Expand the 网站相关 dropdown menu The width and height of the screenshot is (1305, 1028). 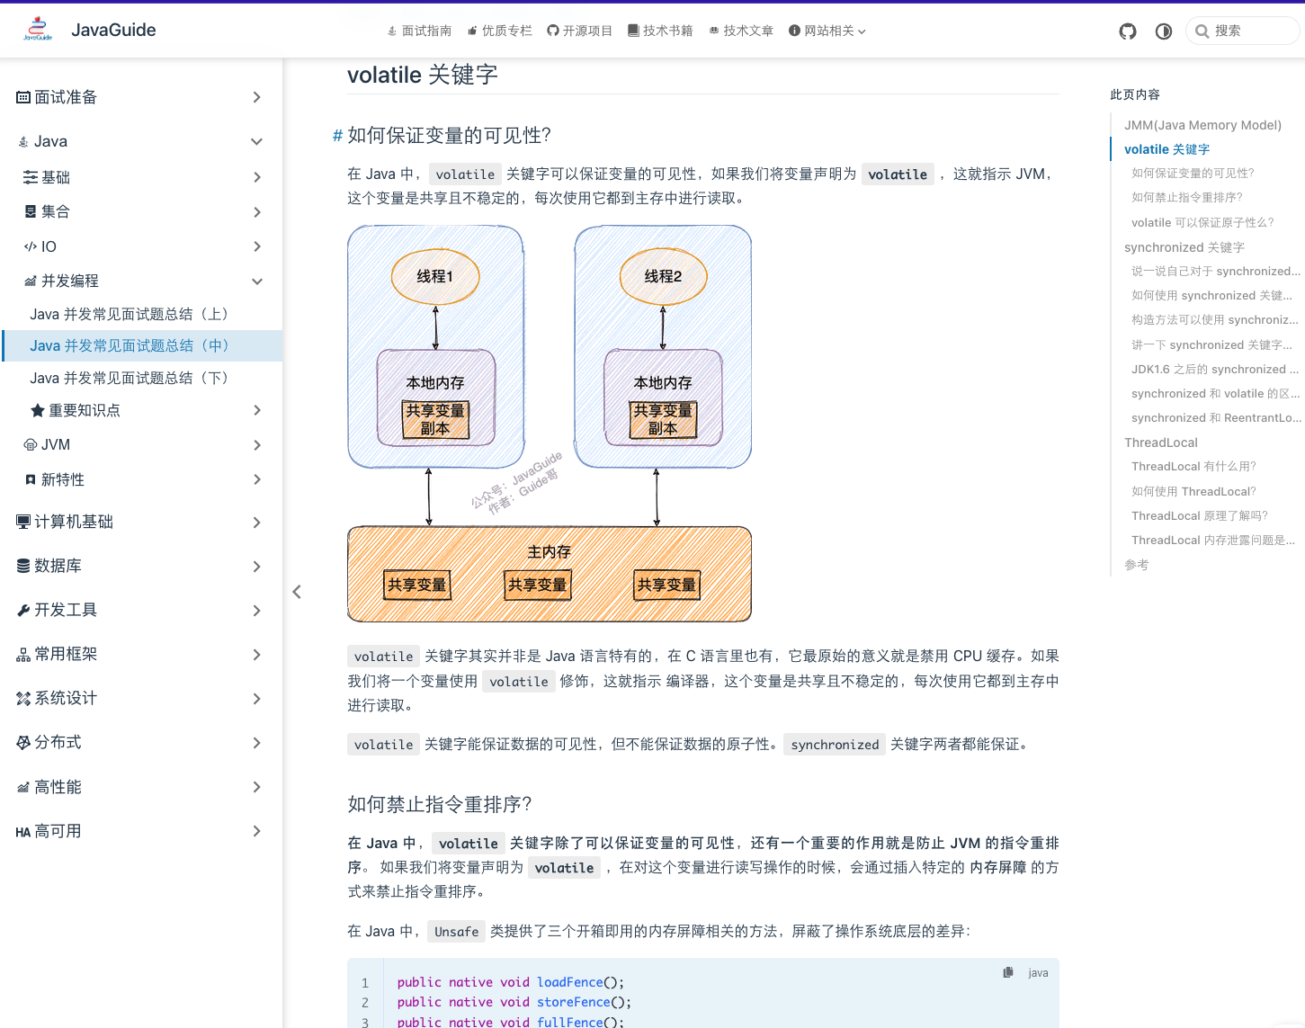pos(827,31)
